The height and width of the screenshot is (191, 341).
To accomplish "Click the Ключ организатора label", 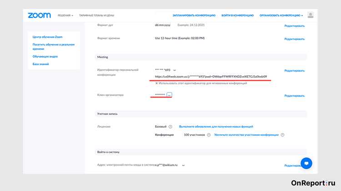I will tap(110, 95).
